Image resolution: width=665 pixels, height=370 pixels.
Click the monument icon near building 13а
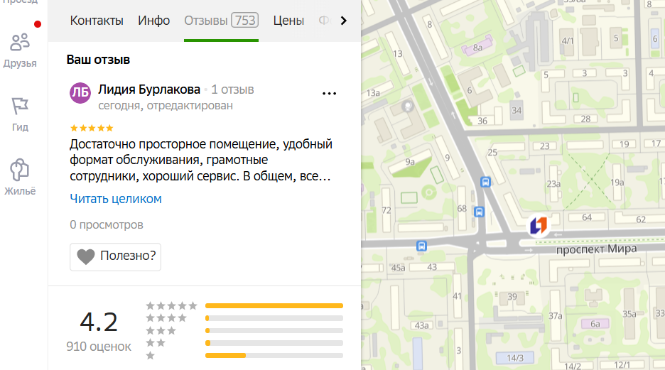pos(408,106)
